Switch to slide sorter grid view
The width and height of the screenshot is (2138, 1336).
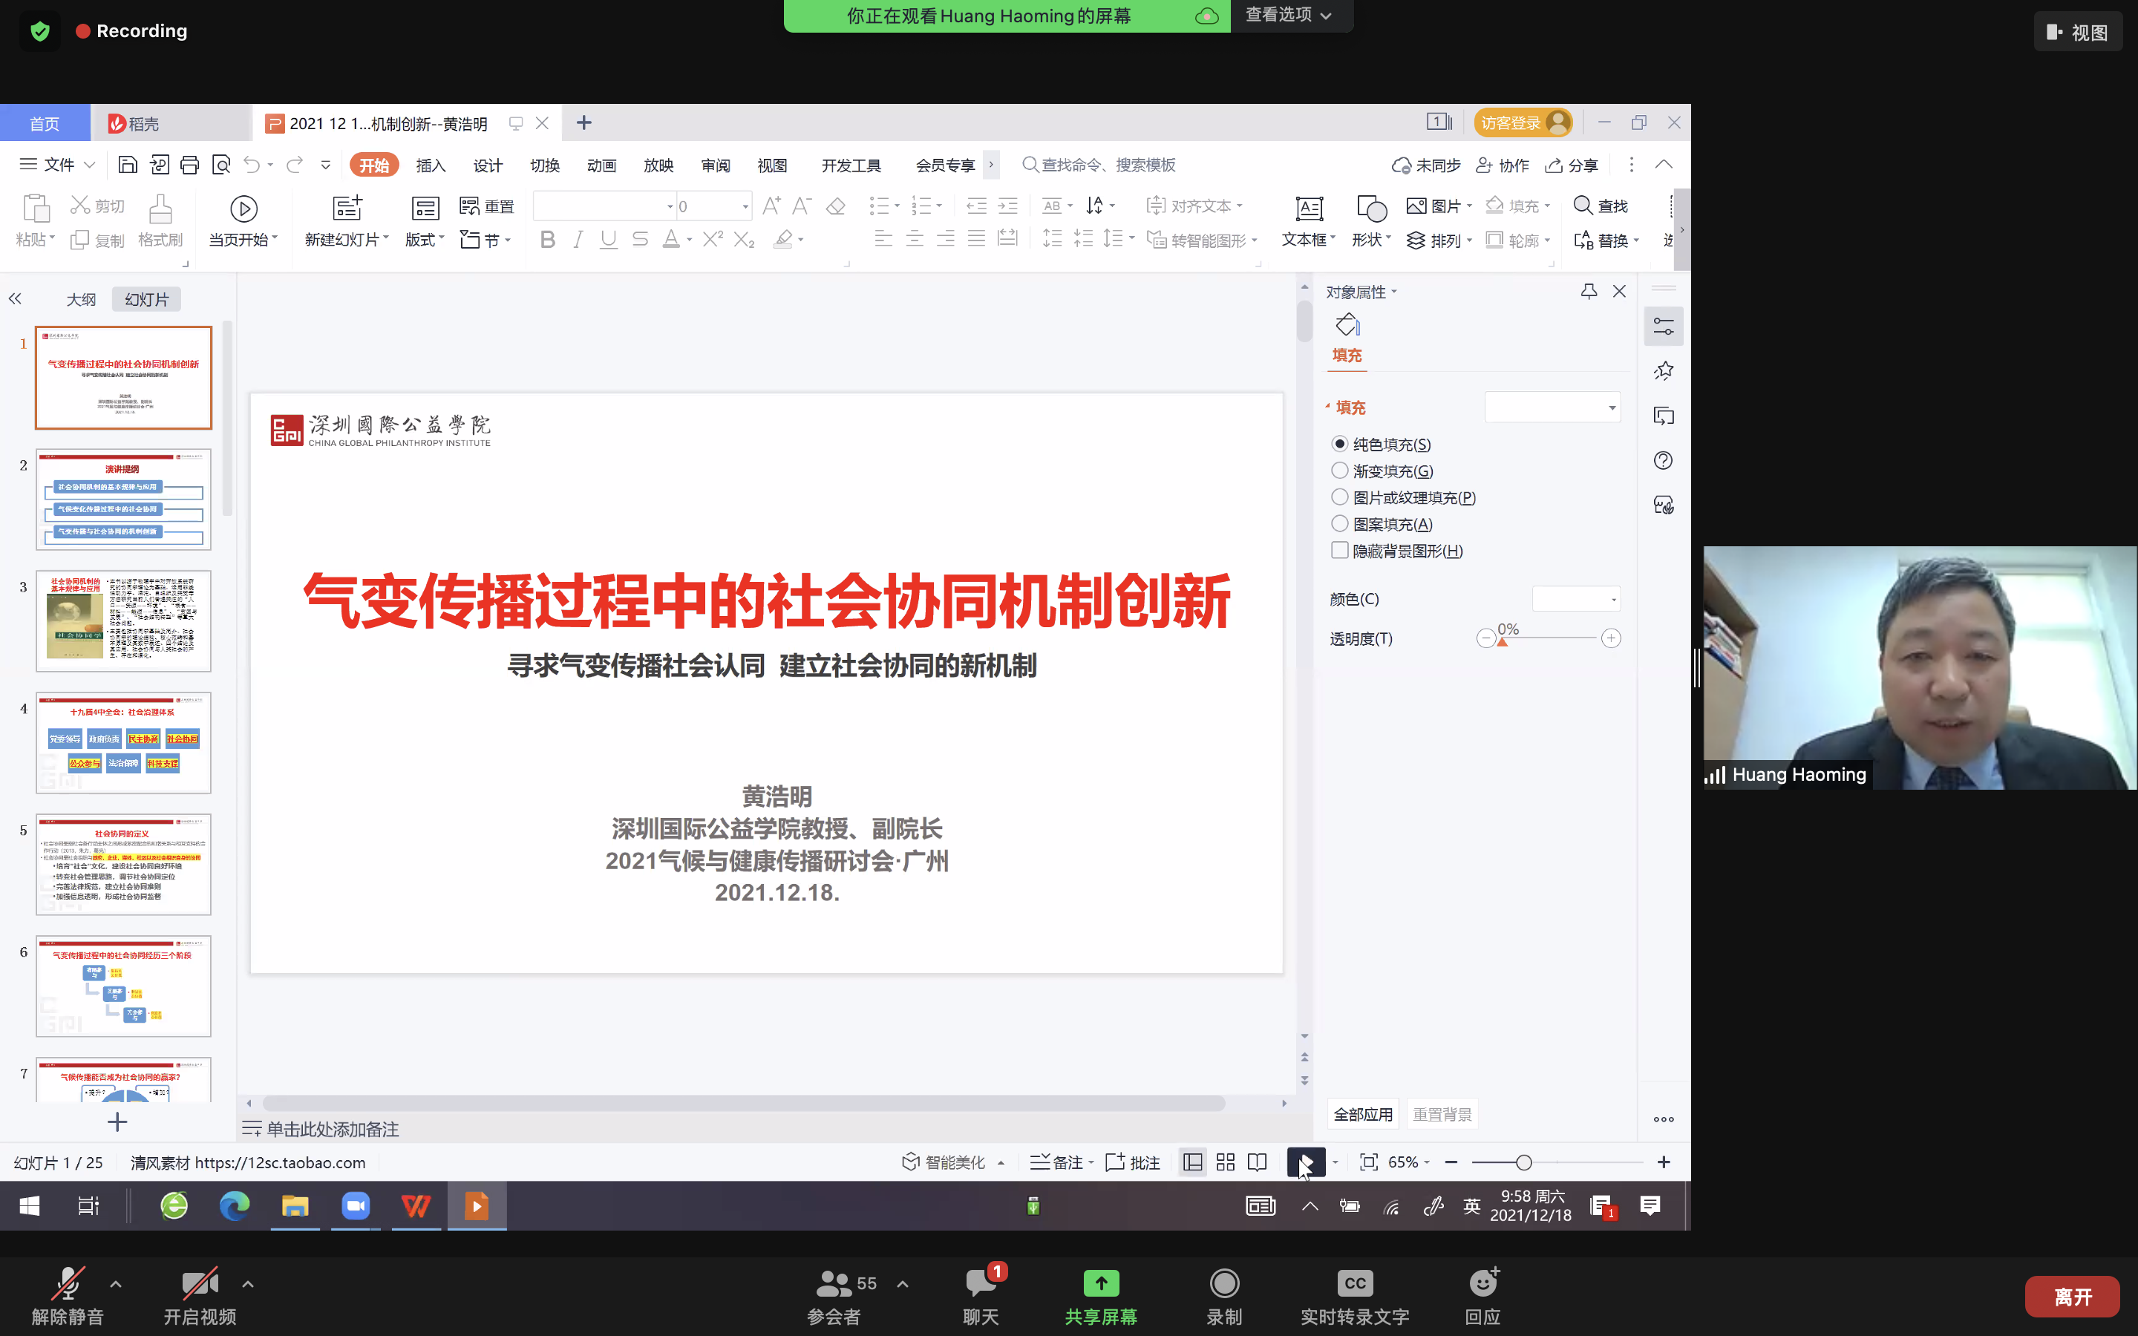pyautogui.click(x=1226, y=1162)
